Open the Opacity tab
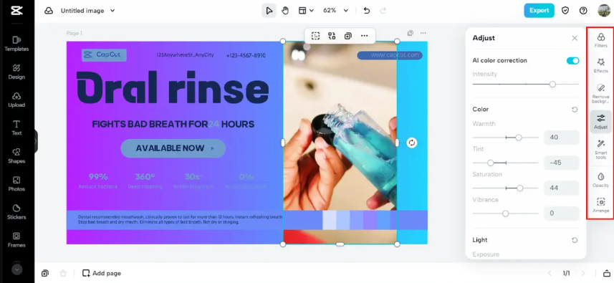This screenshot has width=614, height=283. 600,180
